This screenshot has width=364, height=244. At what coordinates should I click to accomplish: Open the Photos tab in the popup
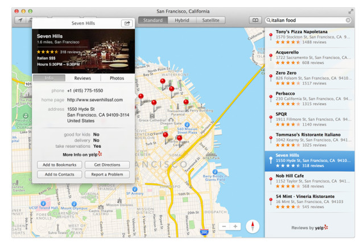click(x=117, y=78)
